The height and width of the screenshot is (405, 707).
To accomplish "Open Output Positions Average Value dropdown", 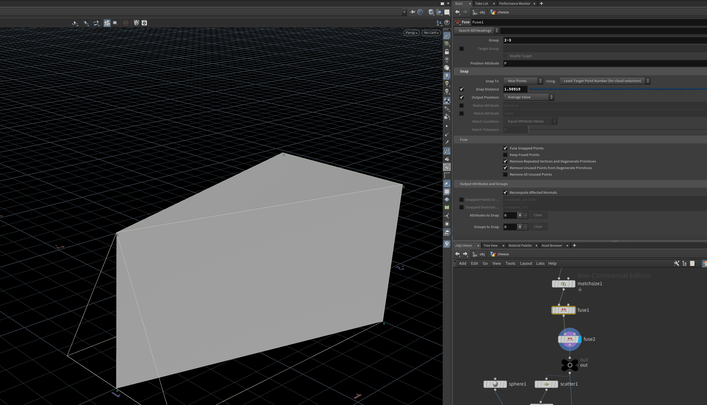I will pos(528,97).
